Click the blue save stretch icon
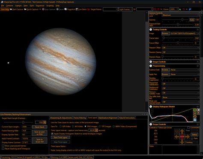The image size is (203, 159). point(195,120)
